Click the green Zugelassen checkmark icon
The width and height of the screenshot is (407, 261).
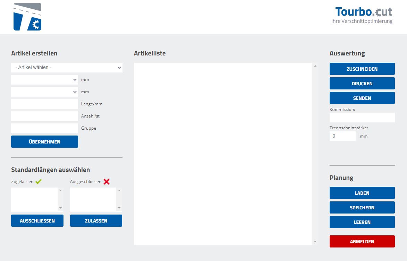(39, 181)
